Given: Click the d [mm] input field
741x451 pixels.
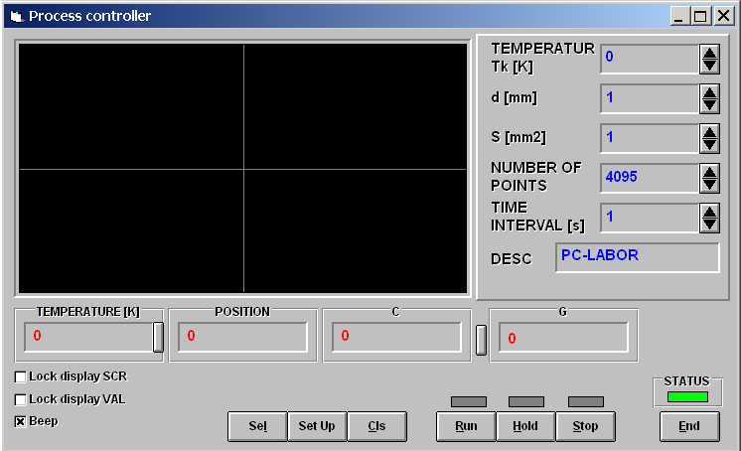Looking at the screenshot, I should pyautogui.click(x=650, y=98).
